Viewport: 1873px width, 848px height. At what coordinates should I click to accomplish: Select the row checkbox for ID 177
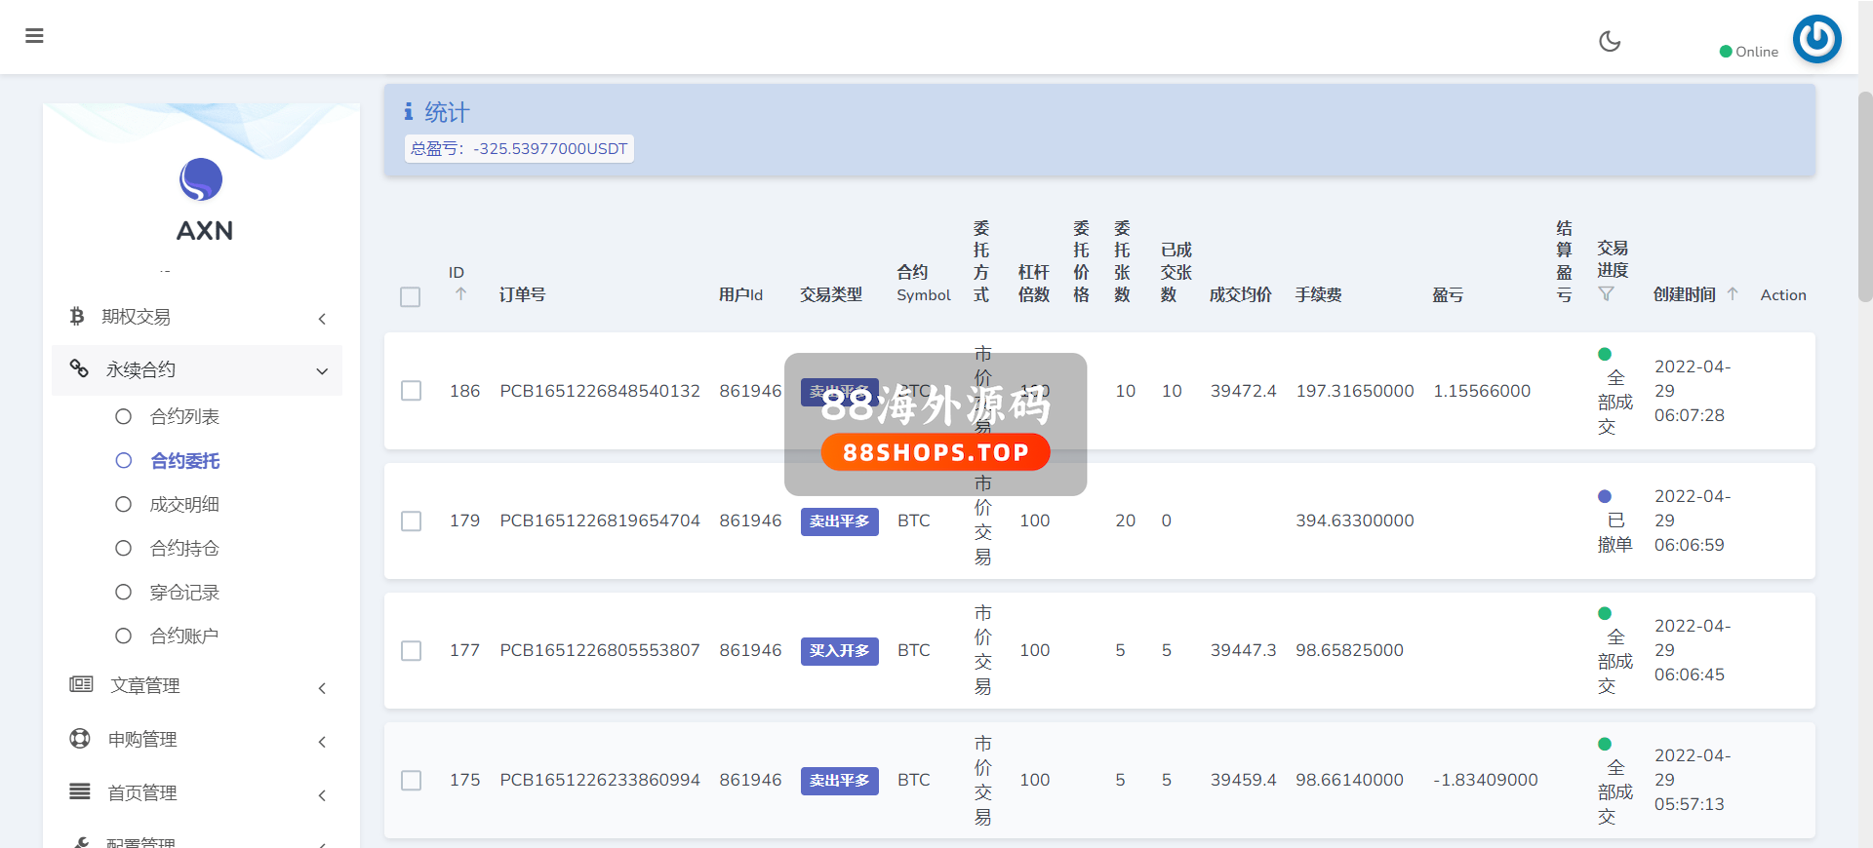coord(412,651)
